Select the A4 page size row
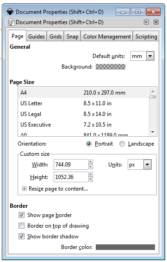This screenshot has height=262, width=167. pos(83,93)
